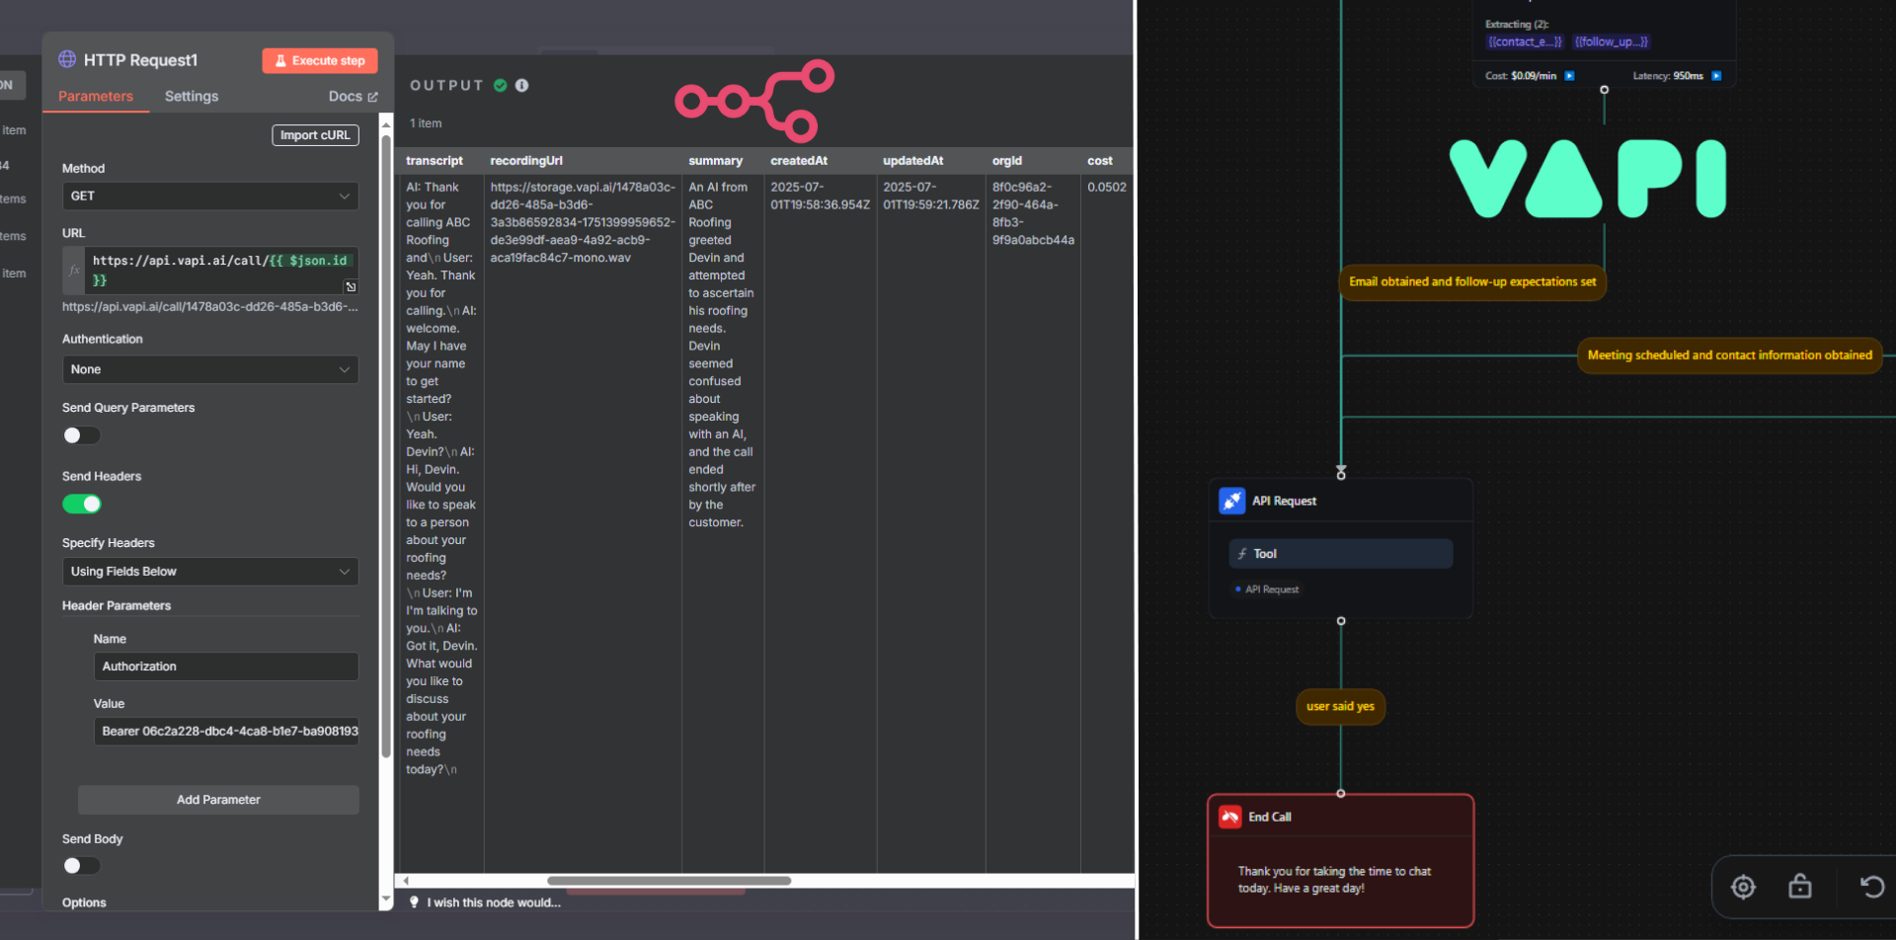Enable the Send Body toggle
This screenshot has height=940, width=1896.
click(x=81, y=866)
